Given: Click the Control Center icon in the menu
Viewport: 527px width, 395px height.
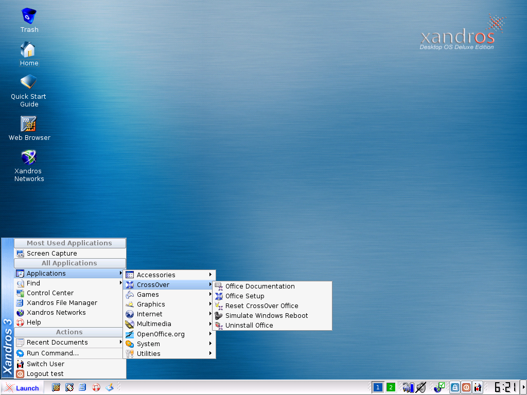Looking at the screenshot, I should point(20,293).
